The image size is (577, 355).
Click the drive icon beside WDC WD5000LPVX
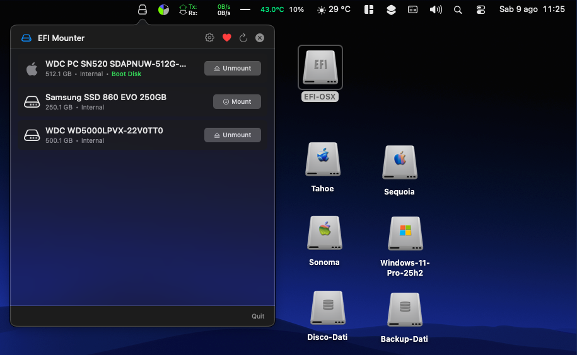pyautogui.click(x=32, y=135)
